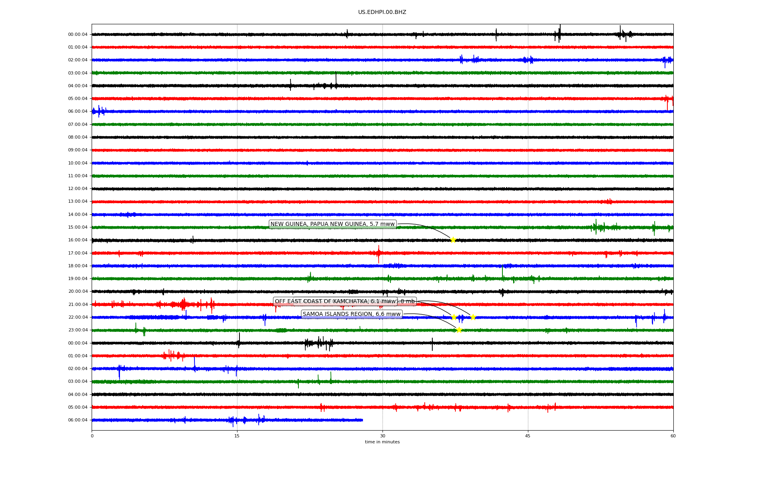Screen dimensions: 765x478
Task: Click the Samoa Islands 6.6 mww event star
Action: (459, 330)
